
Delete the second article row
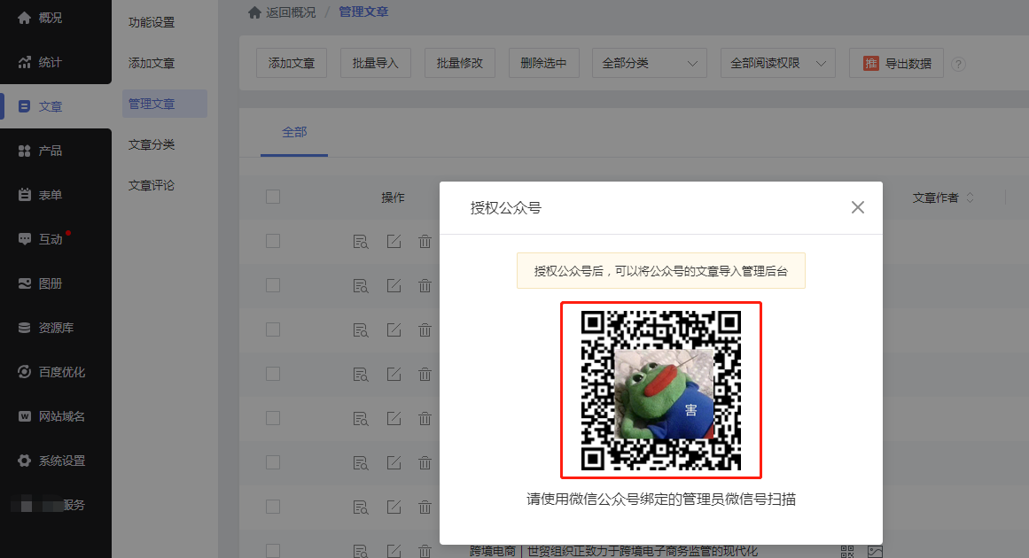[x=425, y=285]
